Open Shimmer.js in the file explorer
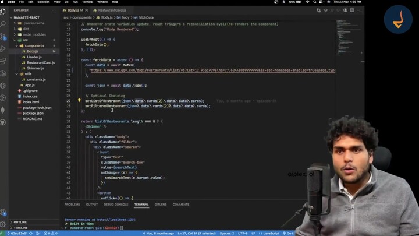The height and width of the screenshot is (236, 419). [x=35, y=68]
